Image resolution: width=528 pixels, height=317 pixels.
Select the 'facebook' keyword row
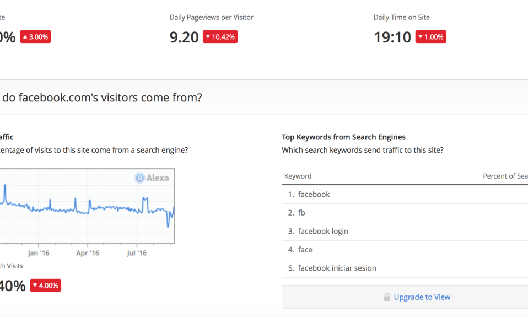pyautogui.click(x=314, y=194)
